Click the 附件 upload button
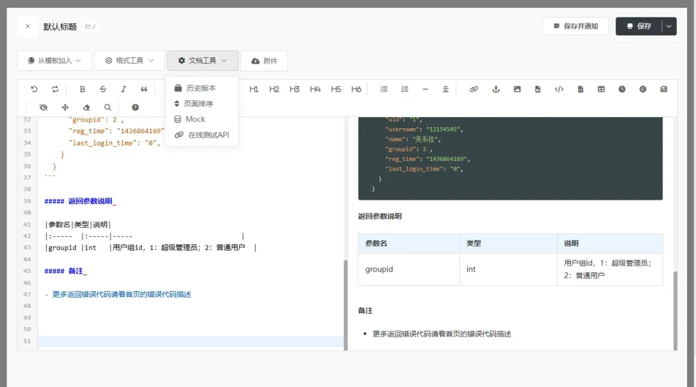The image size is (696, 387). [x=264, y=61]
